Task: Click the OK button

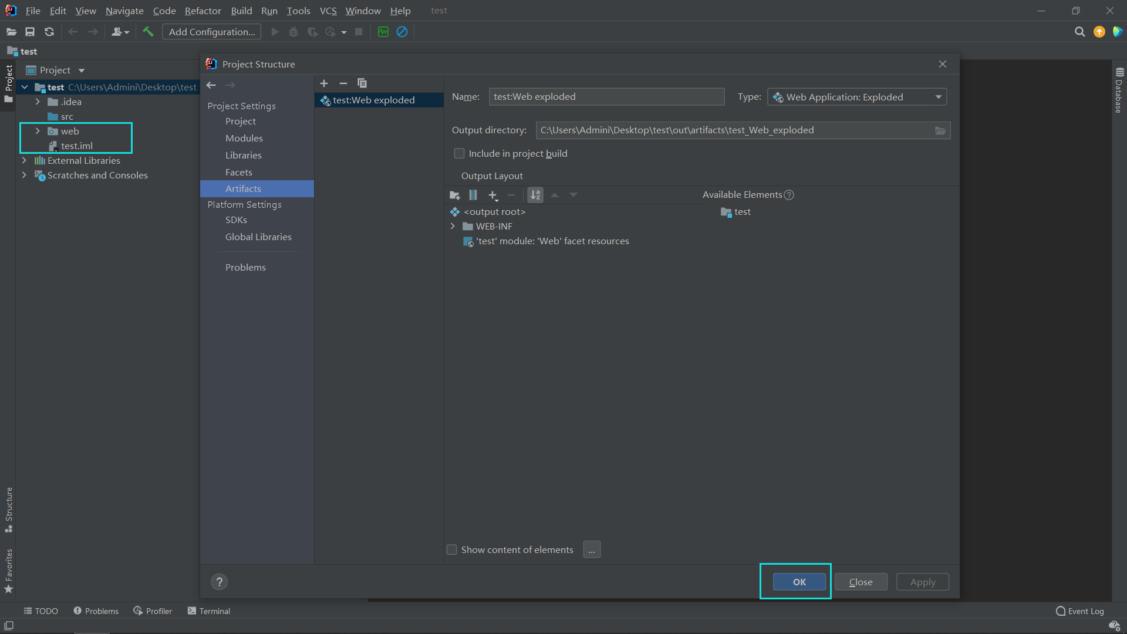Action: (799, 582)
